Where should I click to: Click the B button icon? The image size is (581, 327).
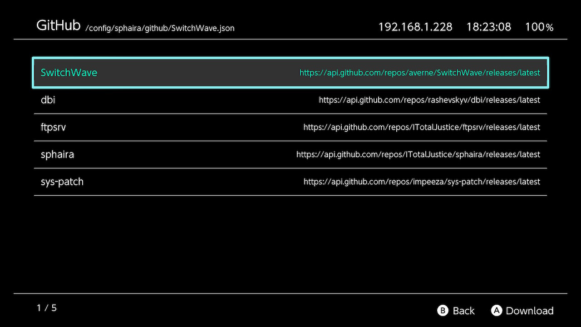[x=443, y=310]
